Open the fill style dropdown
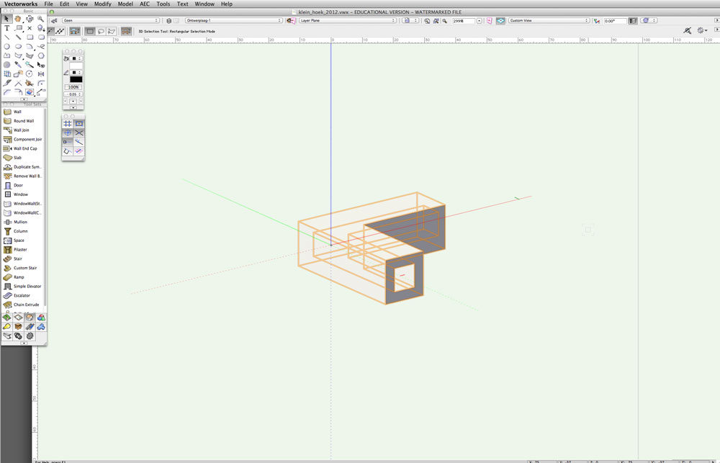 pyautogui.click(x=76, y=58)
